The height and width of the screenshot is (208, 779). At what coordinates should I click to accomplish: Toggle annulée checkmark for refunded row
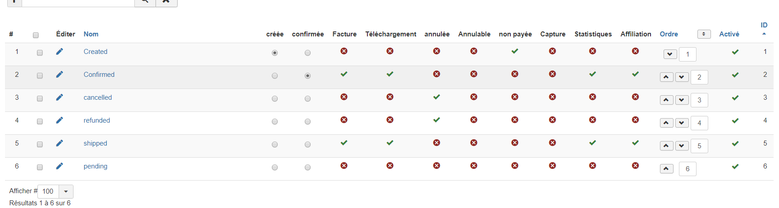(x=436, y=120)
